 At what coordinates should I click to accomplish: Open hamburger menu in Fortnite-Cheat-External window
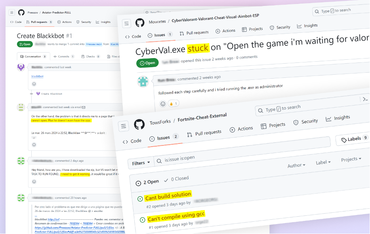point(124,126)
